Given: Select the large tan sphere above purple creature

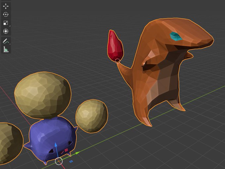Looking at the screenshot, I should (43, 95).
